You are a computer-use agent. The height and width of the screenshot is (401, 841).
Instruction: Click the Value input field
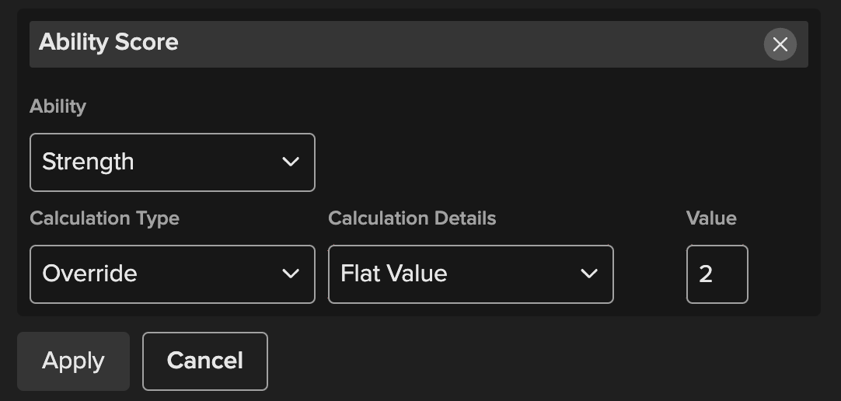tap(717, 274)
